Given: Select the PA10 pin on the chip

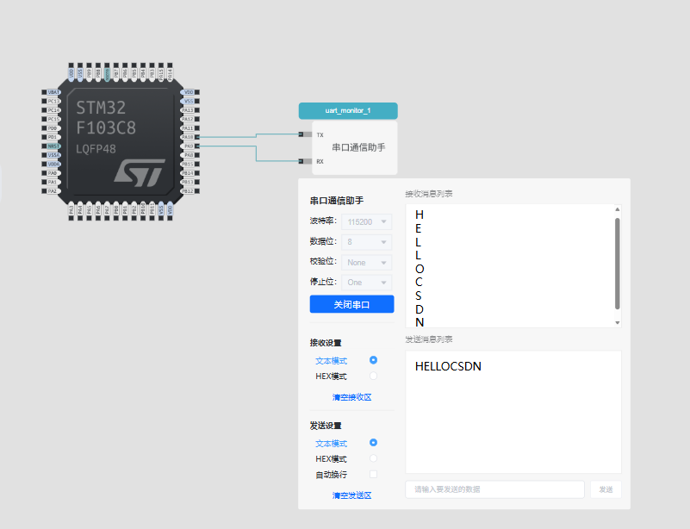Looking at the screenshot, I should click(190, 137).
